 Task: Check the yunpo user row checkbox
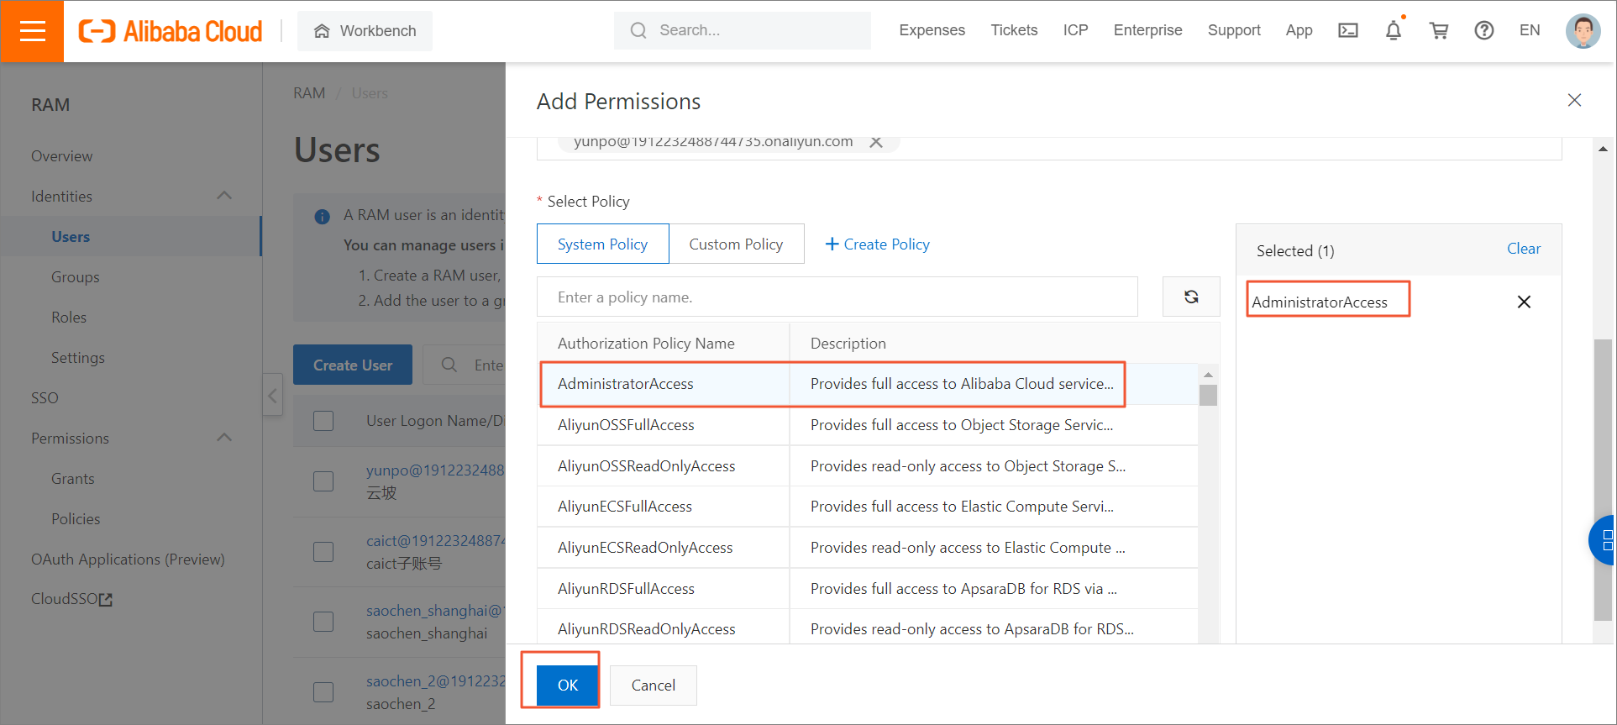tap(323, 481)
